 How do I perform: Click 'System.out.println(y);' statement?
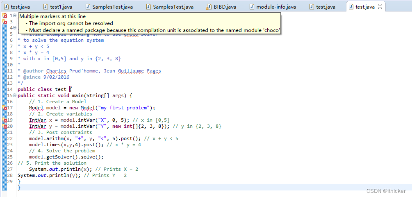click(x=49, y=175)
